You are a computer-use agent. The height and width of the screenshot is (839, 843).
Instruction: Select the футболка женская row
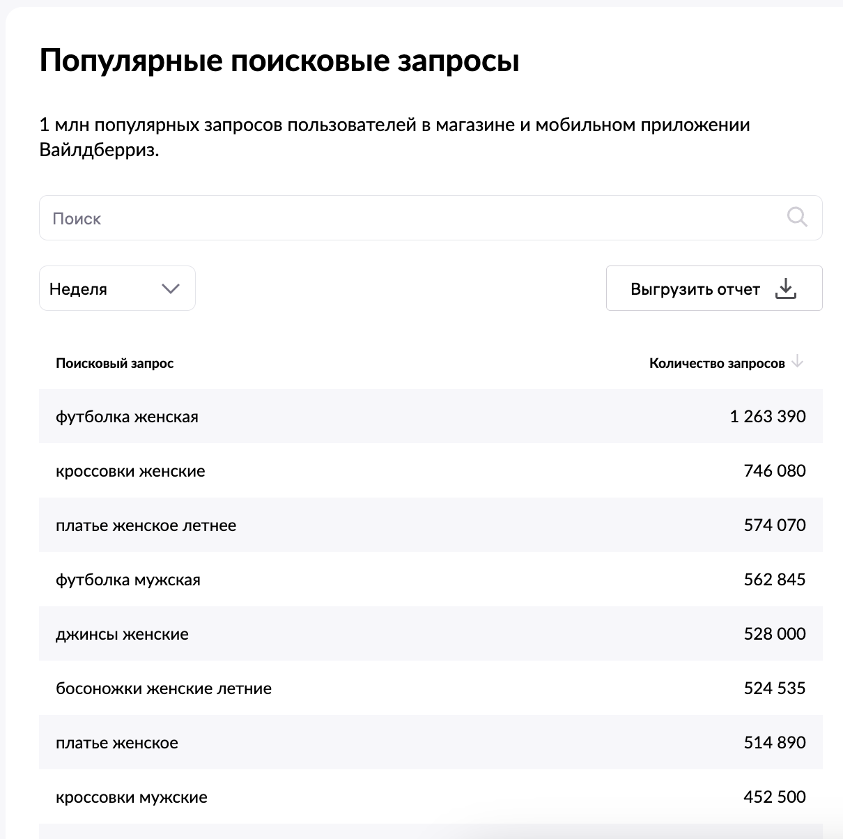pos(431,416)
